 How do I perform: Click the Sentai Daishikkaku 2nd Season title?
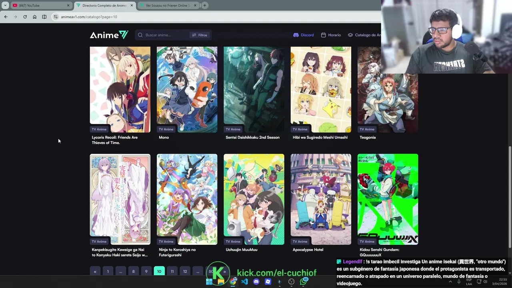(x=252, y=138)
